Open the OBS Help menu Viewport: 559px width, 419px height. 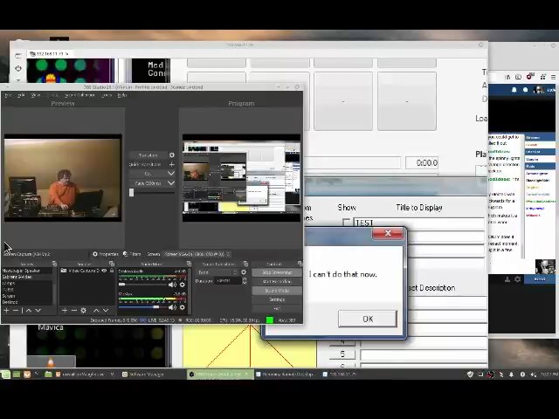tap(122, 95)
